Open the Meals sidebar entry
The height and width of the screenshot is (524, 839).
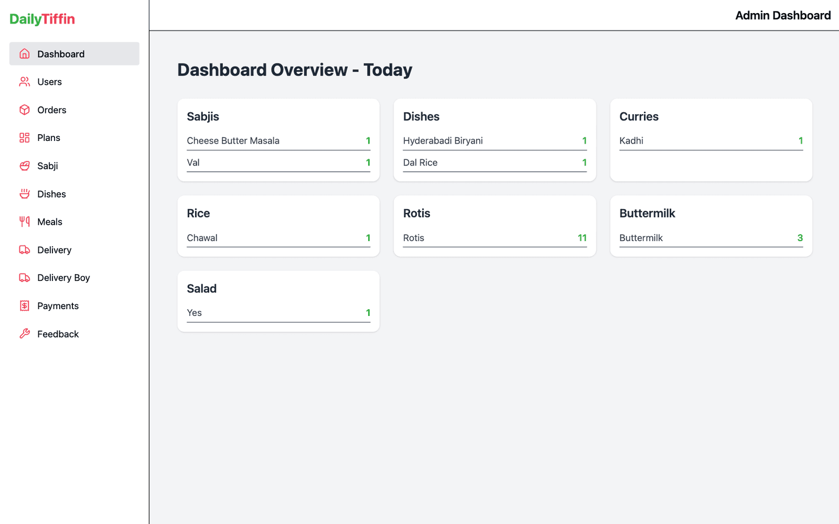pyautogui.click(x=74, y=222)
